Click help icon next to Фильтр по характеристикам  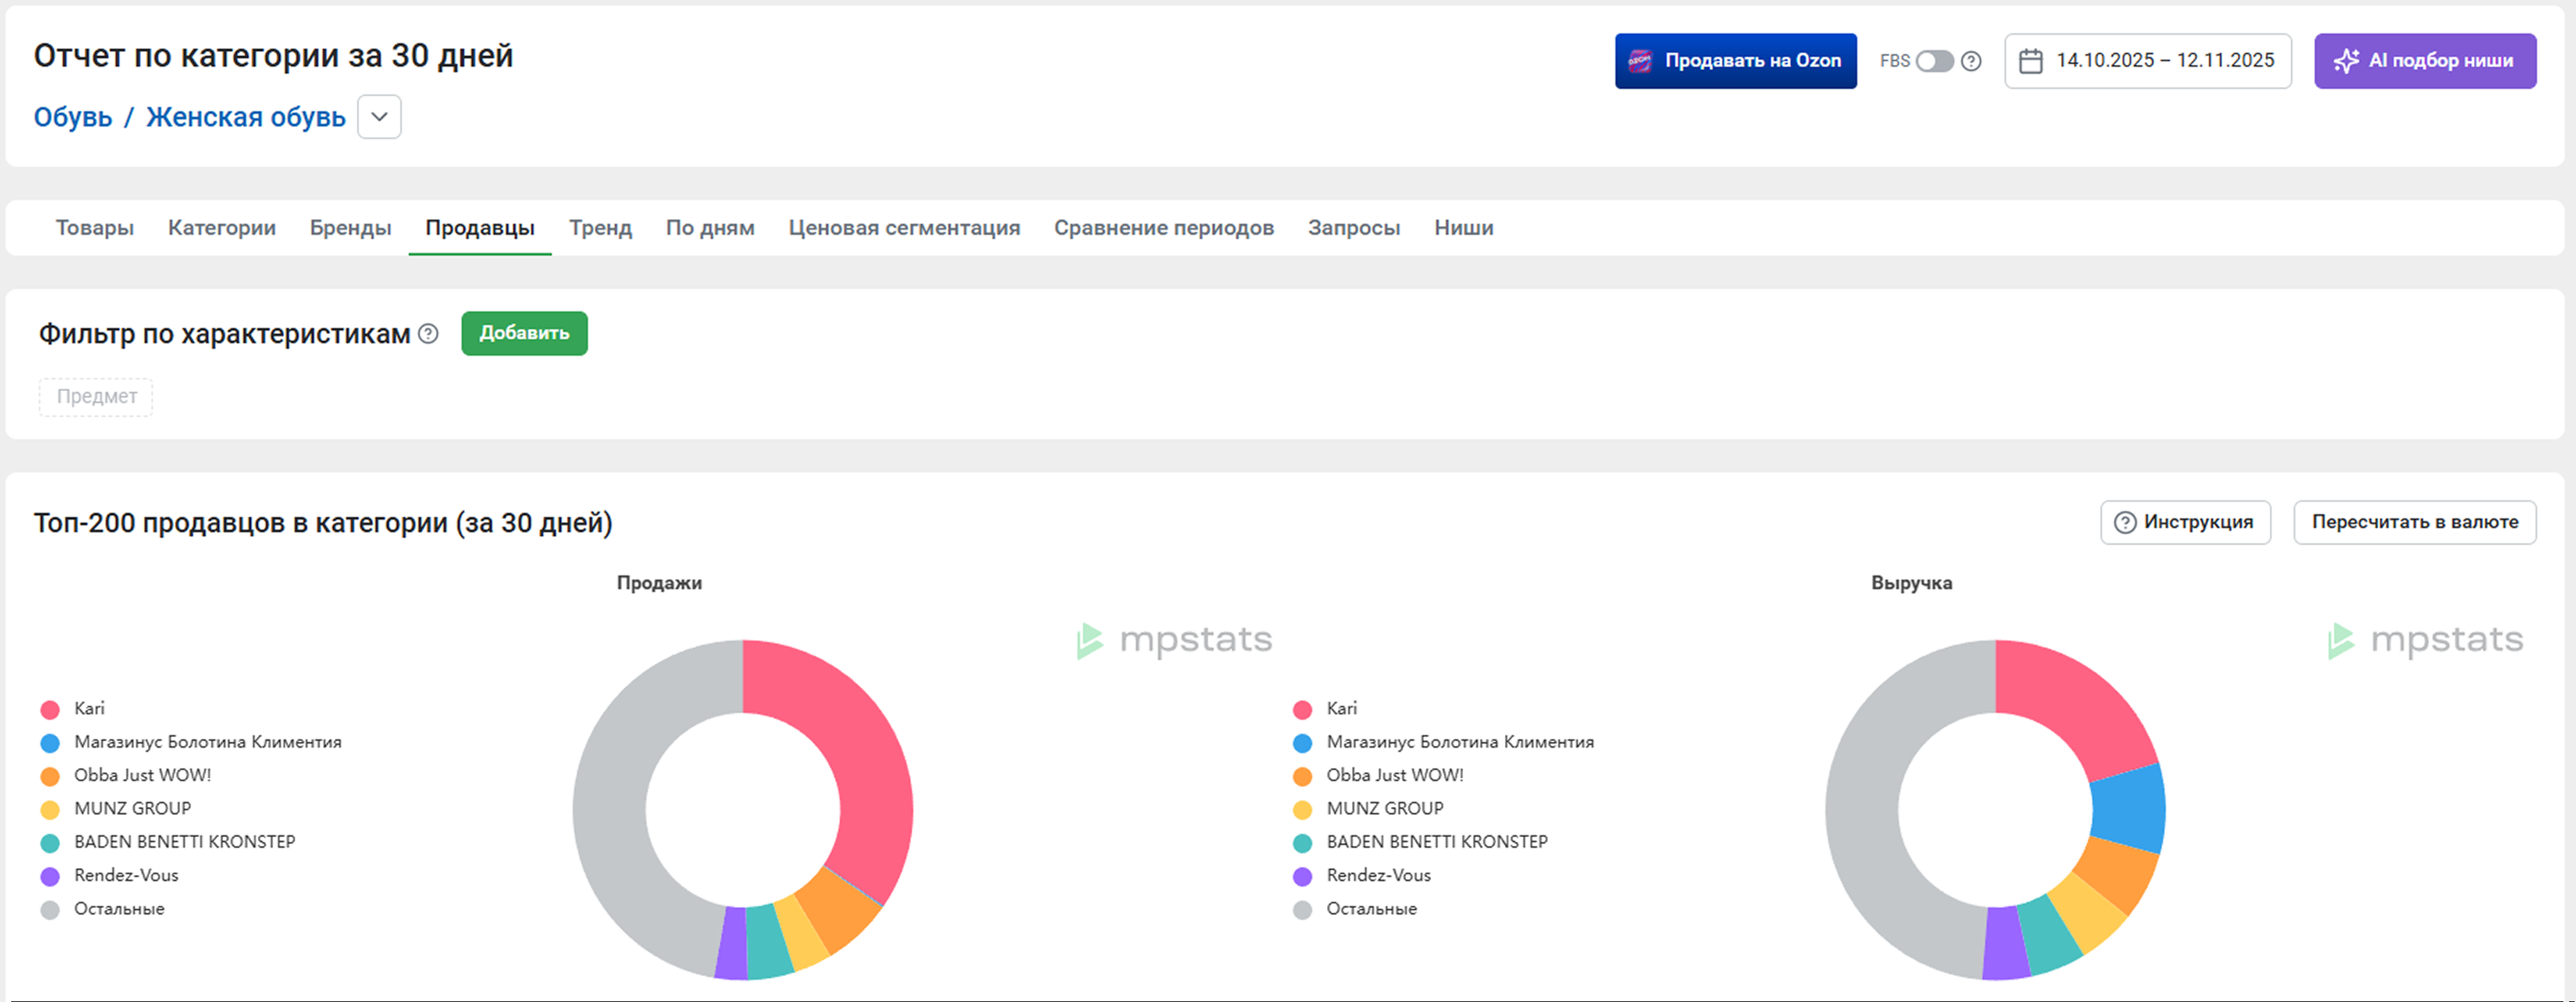tap(428, 334)
